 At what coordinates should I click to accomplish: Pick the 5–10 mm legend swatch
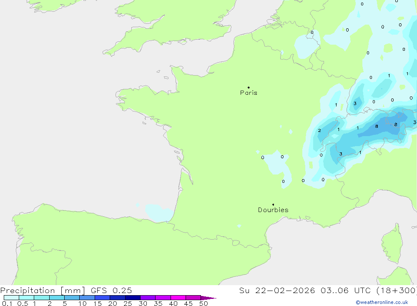click(72, 298)
